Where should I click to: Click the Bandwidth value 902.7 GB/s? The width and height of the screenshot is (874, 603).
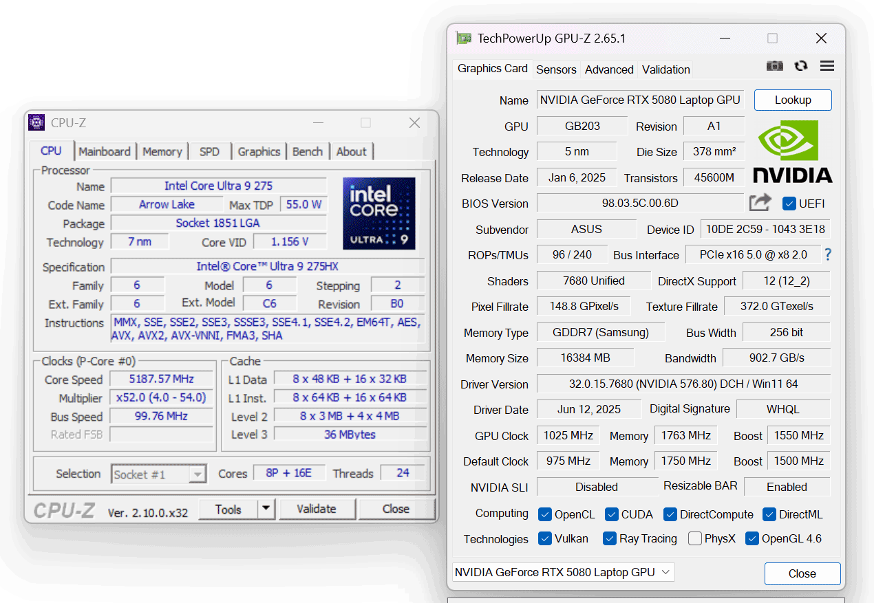point(776,358)
